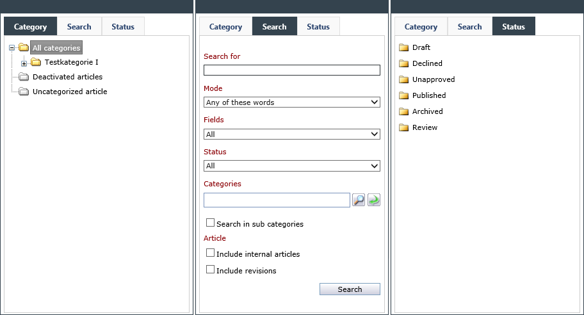Screen dimensions: 584x315
Task: Click the green reset arrow icon by Categories
Action: 373,200
